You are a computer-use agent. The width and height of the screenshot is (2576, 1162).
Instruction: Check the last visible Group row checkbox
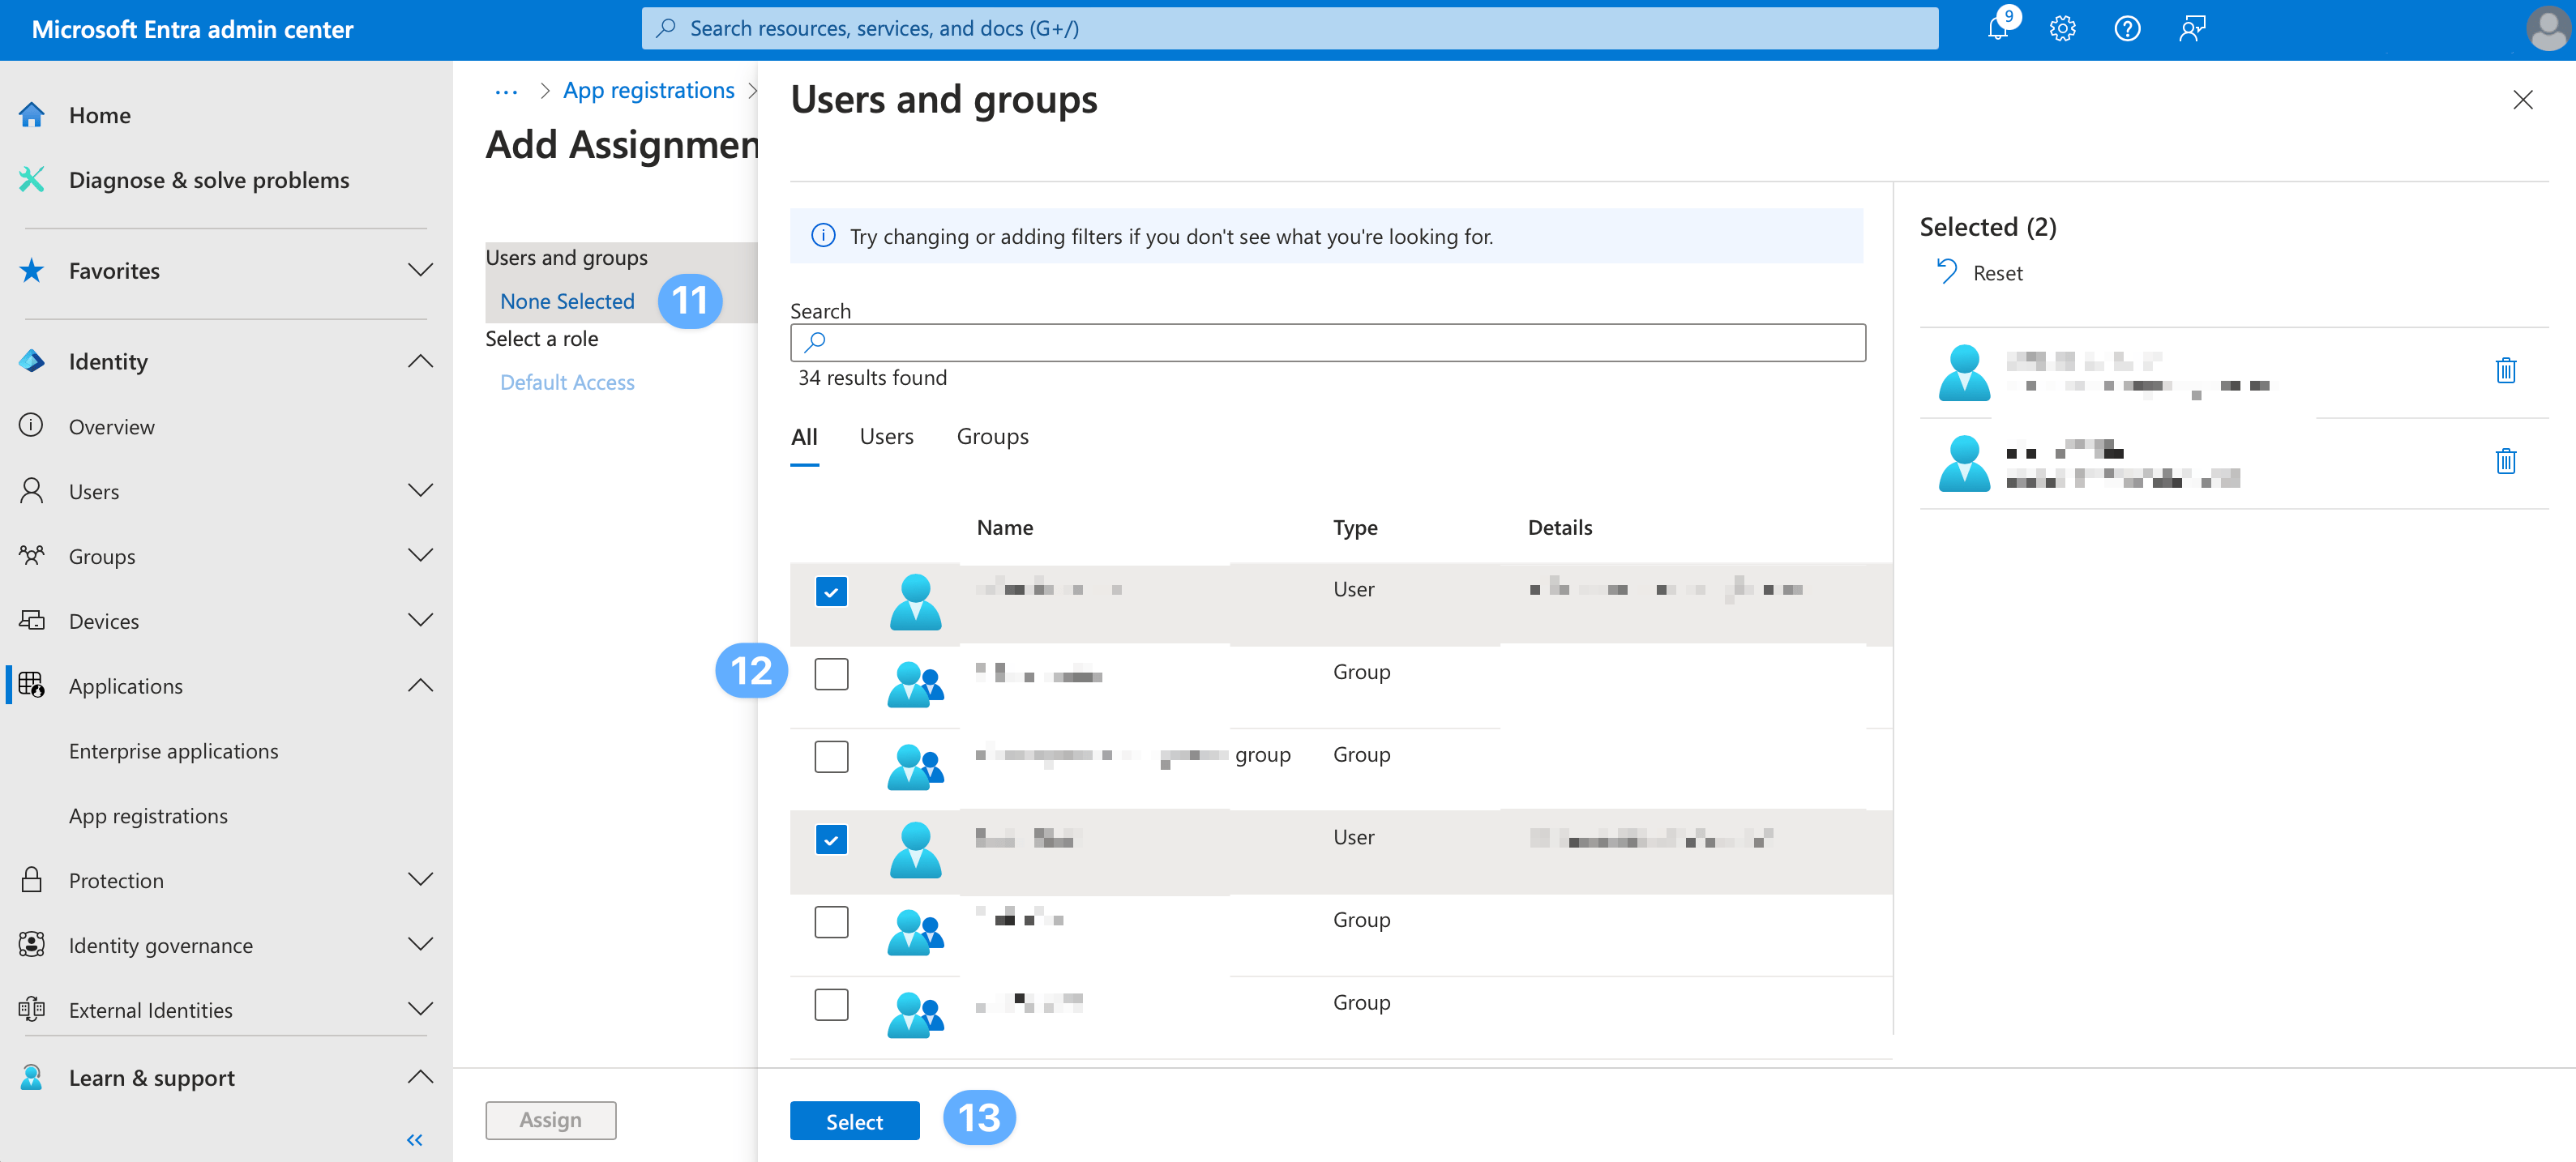pyautogui.click(x=831, y=1004)
